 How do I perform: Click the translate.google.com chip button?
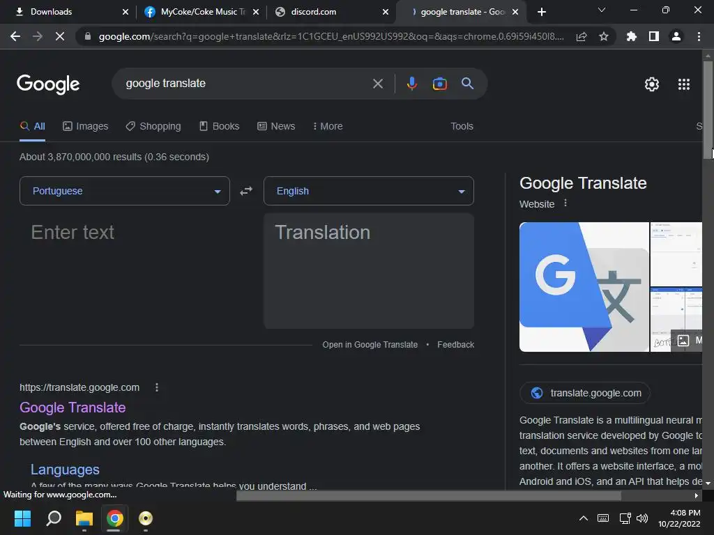(x=585, y=393)
